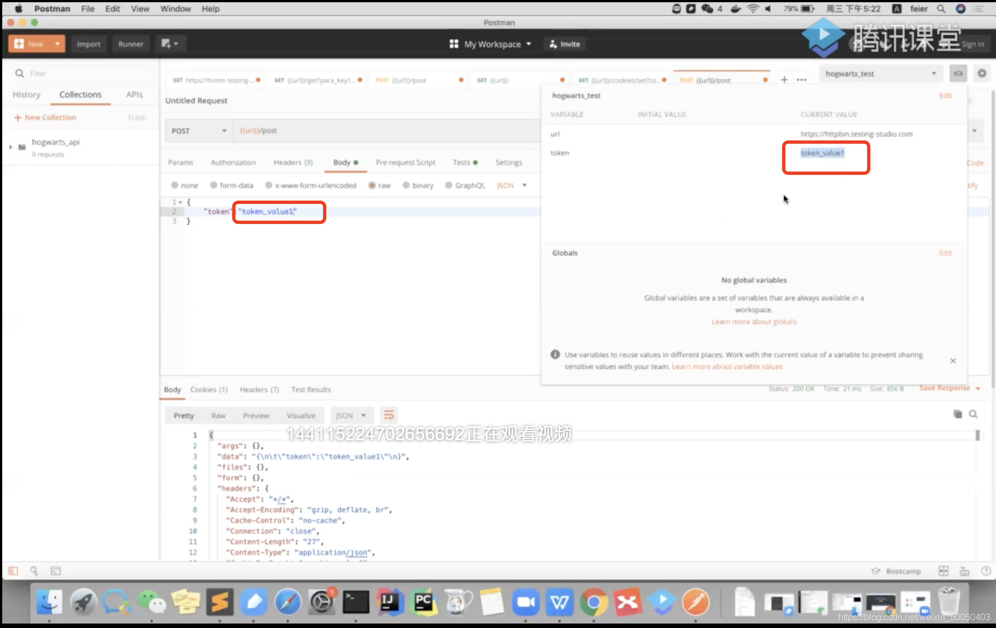996x628 pixels.
Task: Open Chrome from the Dock
Action: point(594,602)
